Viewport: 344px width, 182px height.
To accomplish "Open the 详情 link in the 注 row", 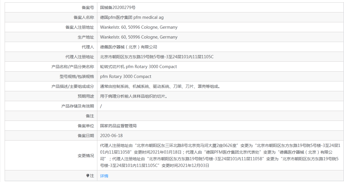I will click(104, 176).
